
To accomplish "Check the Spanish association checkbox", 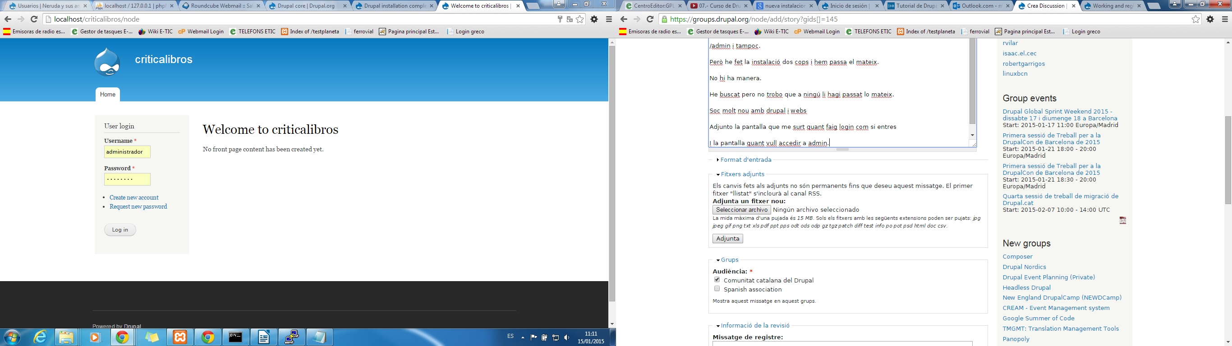I will point(717,289).
